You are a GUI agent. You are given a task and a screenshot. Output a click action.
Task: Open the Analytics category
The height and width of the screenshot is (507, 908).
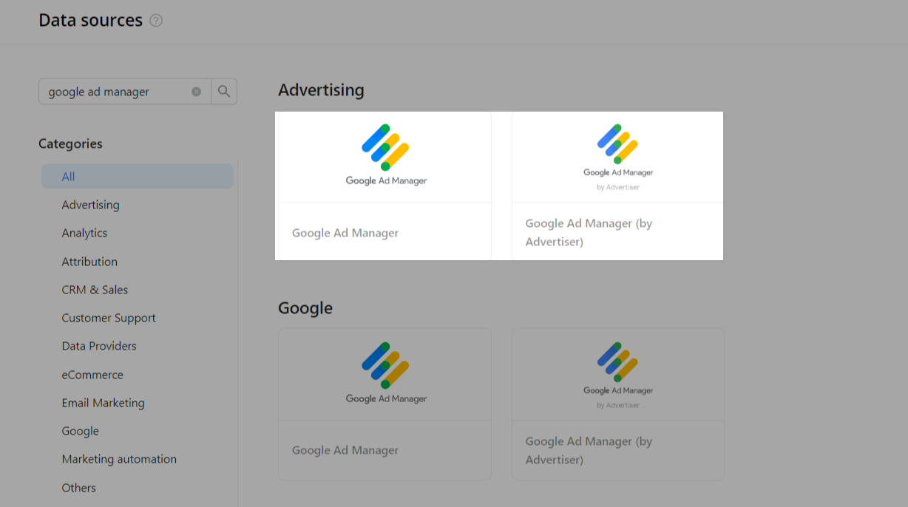click(x=84, y=233)
